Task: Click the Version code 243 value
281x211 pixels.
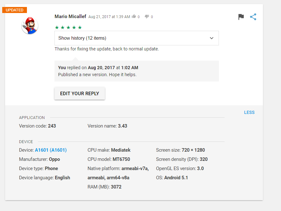Action: coord(52,126)
